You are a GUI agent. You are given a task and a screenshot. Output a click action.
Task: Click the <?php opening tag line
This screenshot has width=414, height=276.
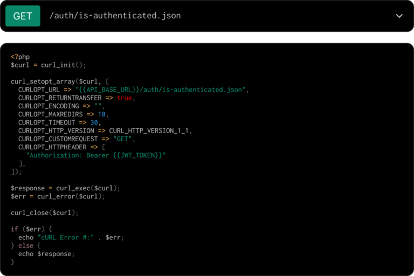pos(20,57)
